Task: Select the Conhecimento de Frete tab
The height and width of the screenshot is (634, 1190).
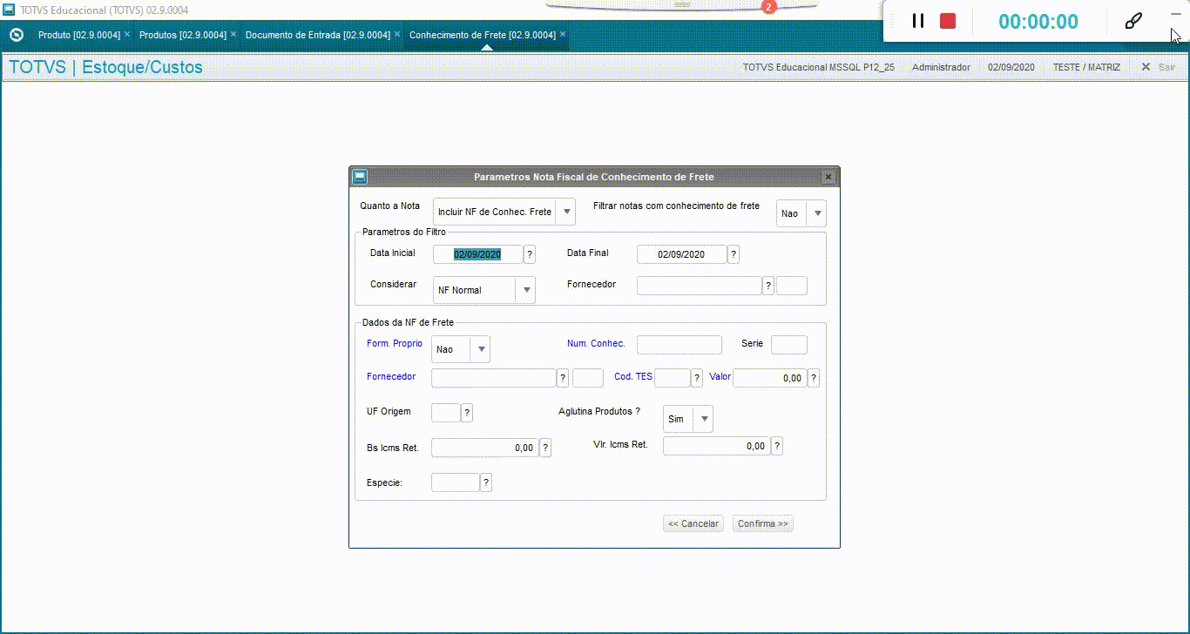Action: [482, 35]
